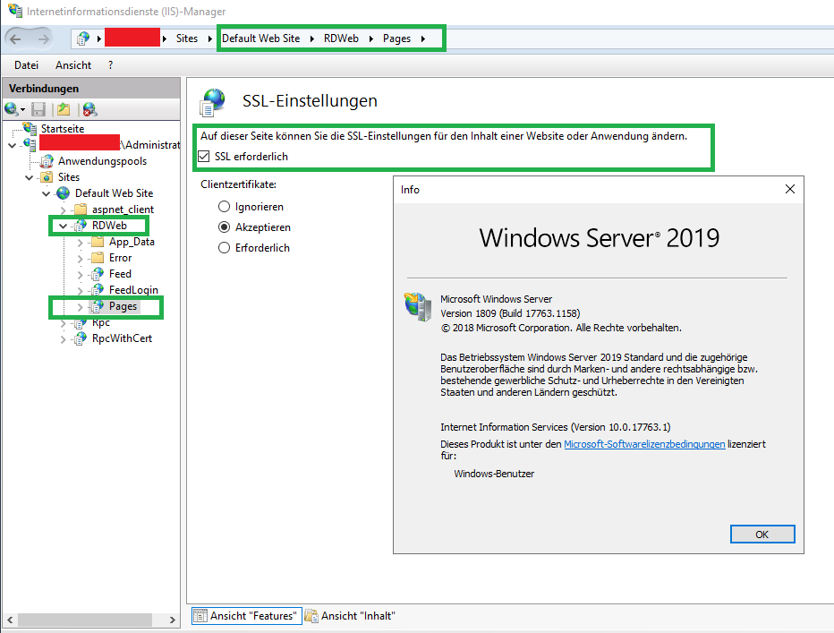834x633 pixels.
Task: Click the Windows Server icon in Info dialog
Action: [x=418, y=307]
